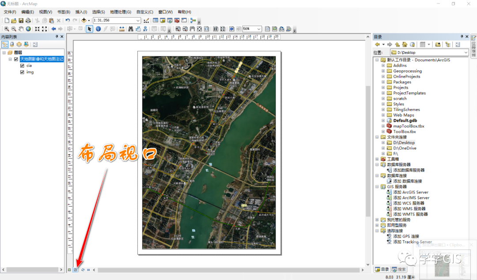
Task: Toggle the cia sublayer checkbox
Action: pos(22,66)
